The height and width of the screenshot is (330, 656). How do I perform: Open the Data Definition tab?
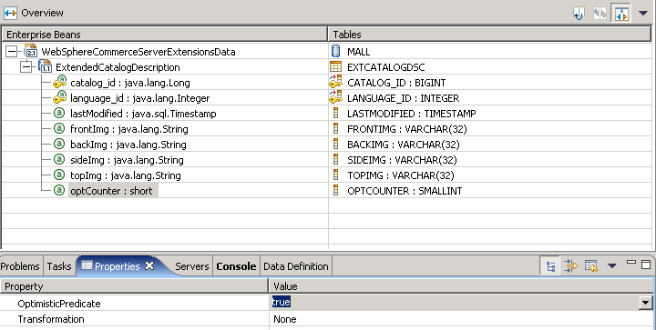(296, 266)
